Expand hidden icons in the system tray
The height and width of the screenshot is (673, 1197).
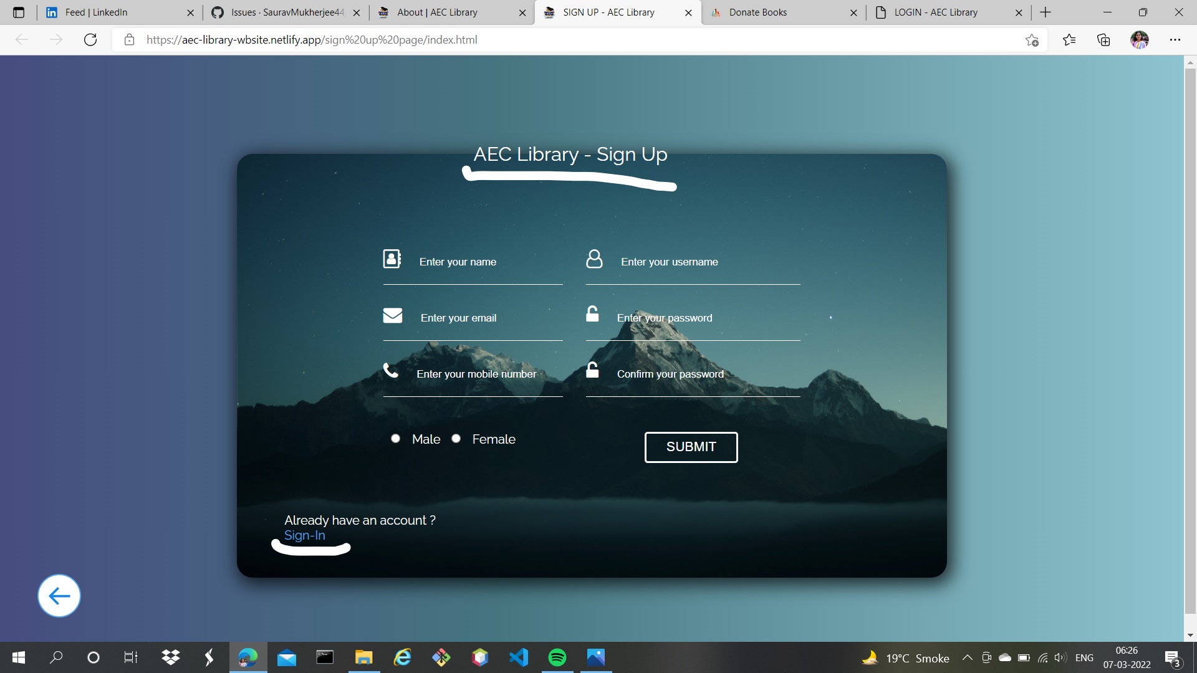[x=968, y=657]
